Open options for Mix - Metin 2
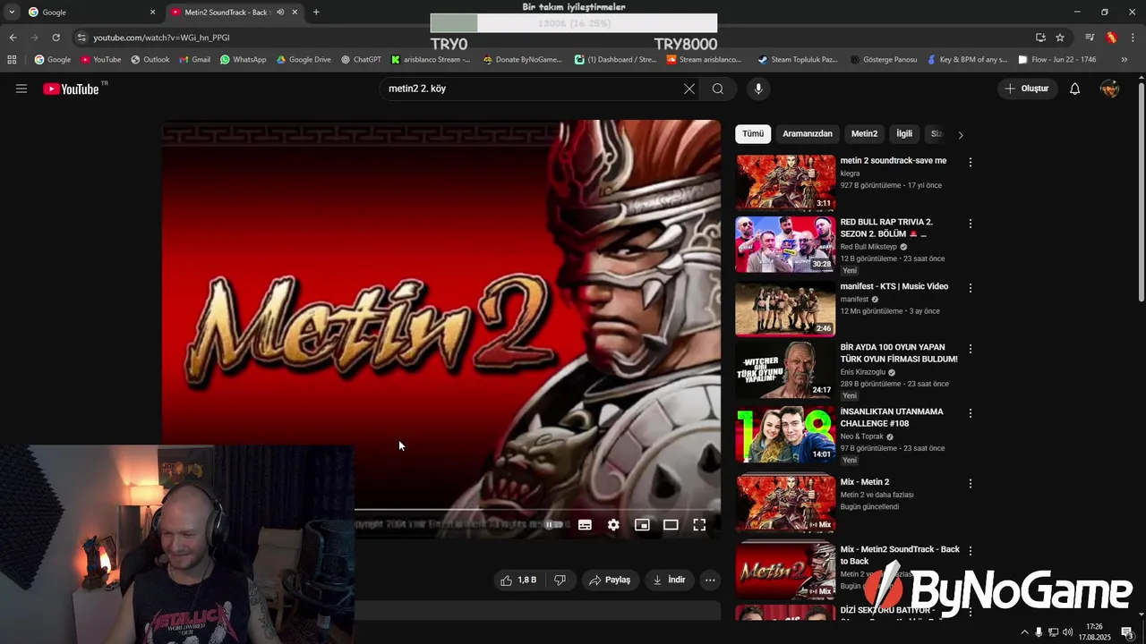The image size is (1146, 644). click(970, 483)
